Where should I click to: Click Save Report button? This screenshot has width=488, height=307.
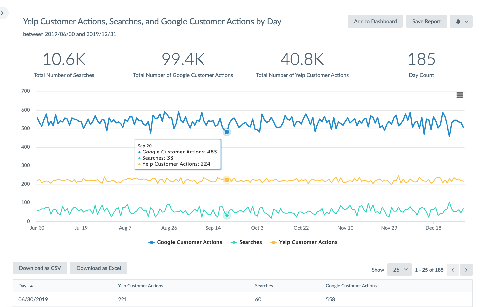click(x=426, y=21)
